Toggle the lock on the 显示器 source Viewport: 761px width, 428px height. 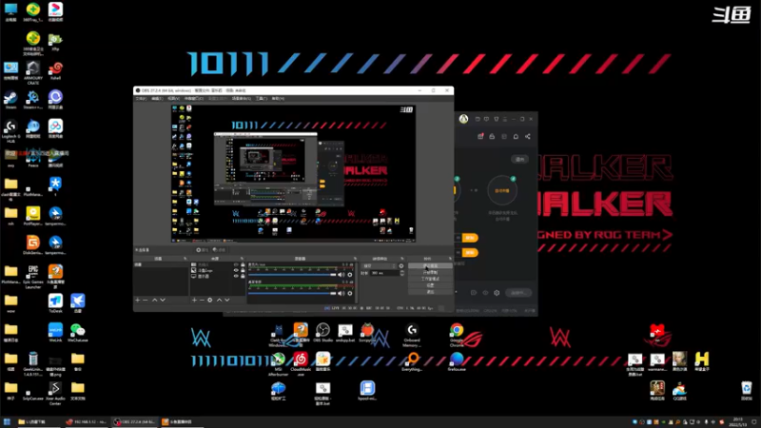pos(244,276)
